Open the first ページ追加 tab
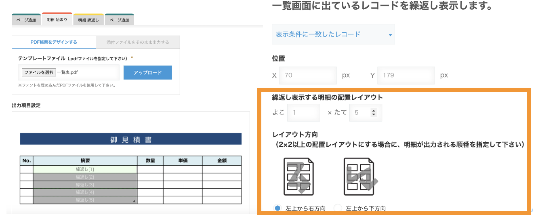The image size is (538, 215). [26, 20]
